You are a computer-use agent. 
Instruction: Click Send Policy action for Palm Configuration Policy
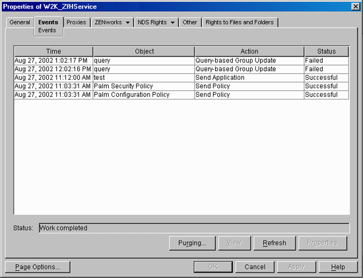click(249, 95)
